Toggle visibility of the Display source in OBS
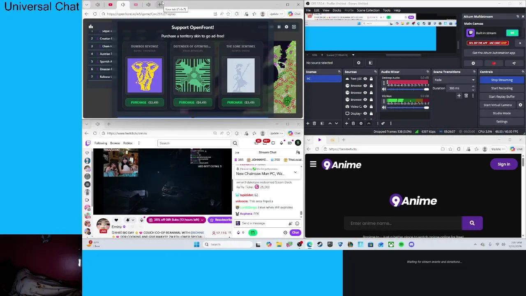Viewport: 526px width, 296px height. click(x=365, y=113)
